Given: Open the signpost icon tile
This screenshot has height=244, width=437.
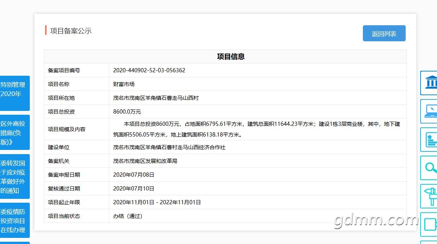Looking at the screenshot, I should click(429, 196).
